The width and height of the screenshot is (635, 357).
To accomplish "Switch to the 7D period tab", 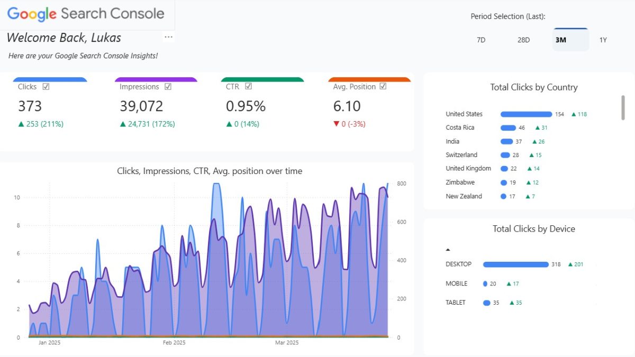I will click(x=480, y=40).
